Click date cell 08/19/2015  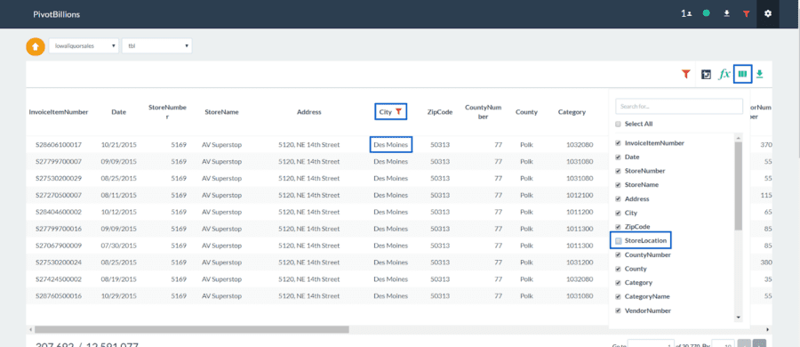(118, 279)
